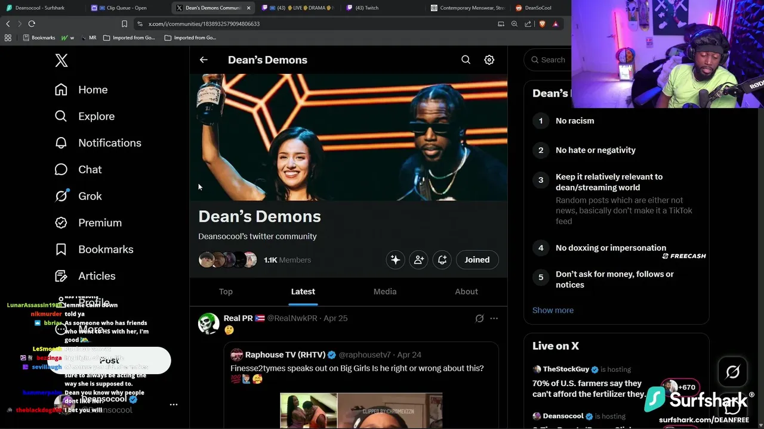Close the Dean's Demons browser tab

point(248,8)
